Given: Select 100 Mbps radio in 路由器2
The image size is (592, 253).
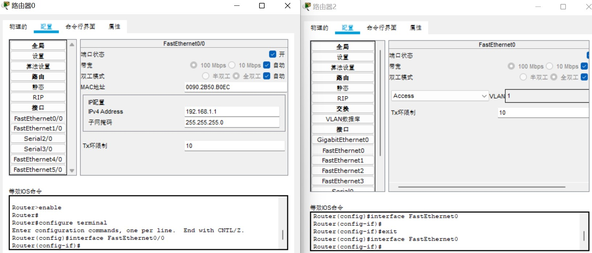Looking at the screenshot, I should point(511,66).
